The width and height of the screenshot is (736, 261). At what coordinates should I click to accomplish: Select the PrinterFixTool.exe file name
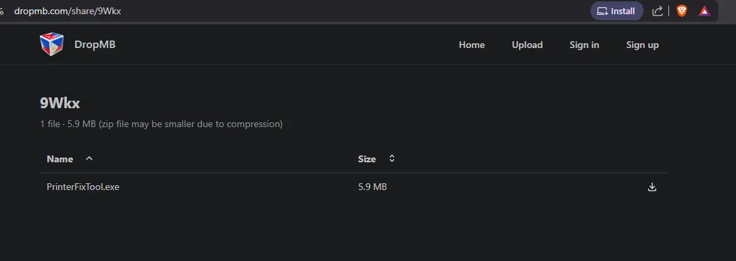83,187
